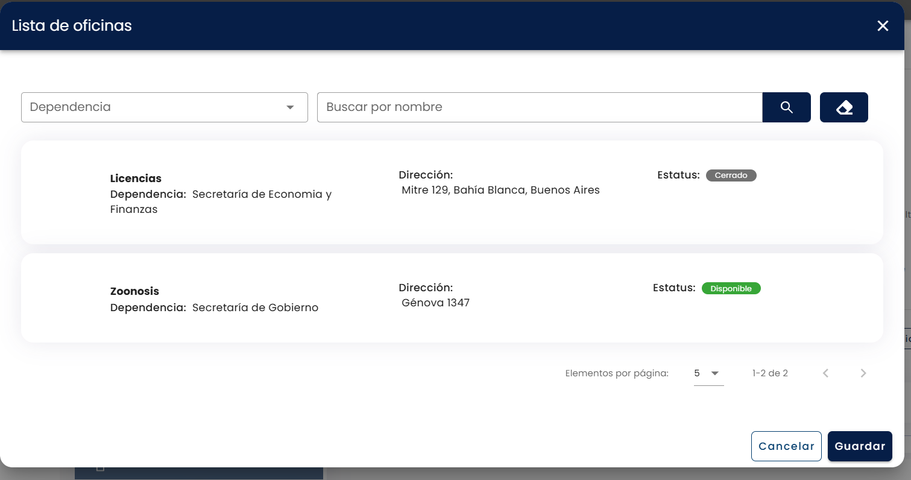Click the Lista de oficinas title

(72, 25)
